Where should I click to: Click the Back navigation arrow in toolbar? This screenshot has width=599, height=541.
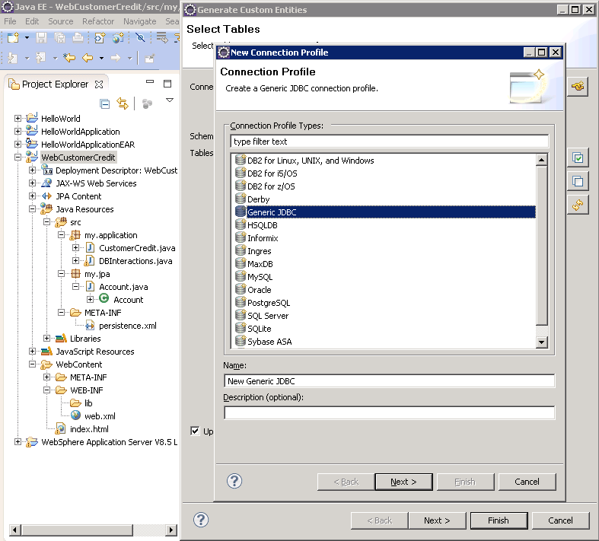pyautogui.click(x=88, y=58)
